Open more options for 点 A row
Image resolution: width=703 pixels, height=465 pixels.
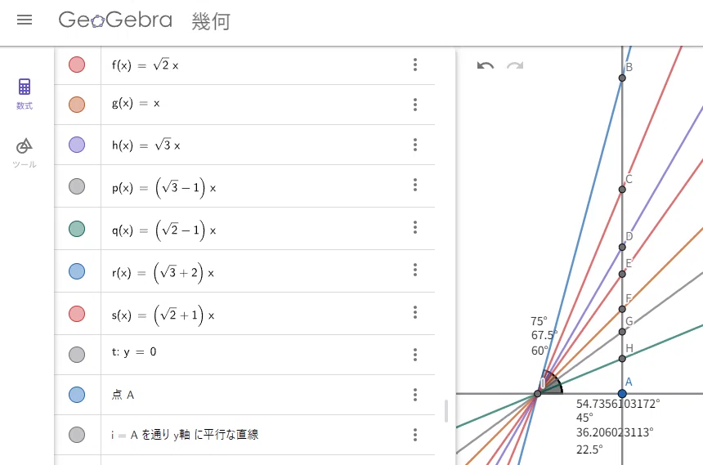coord(415,395)
